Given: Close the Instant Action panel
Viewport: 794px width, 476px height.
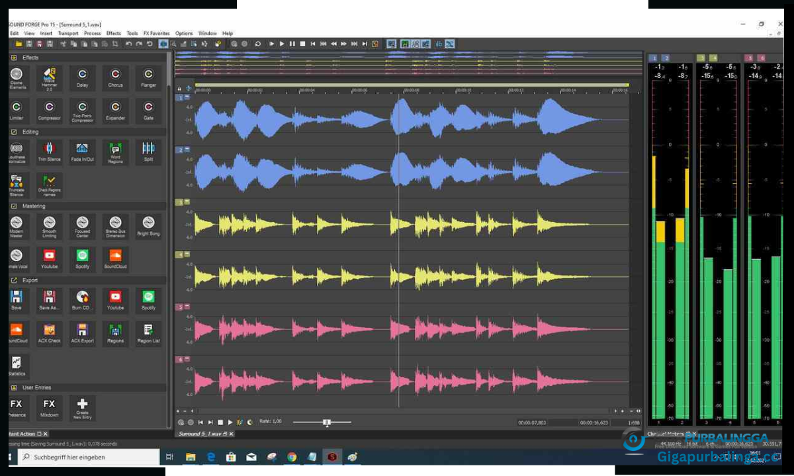Looking at the screenshot, I should (46, 434).
